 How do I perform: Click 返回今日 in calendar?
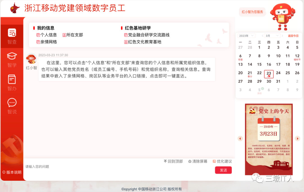[x=293, y=36]
